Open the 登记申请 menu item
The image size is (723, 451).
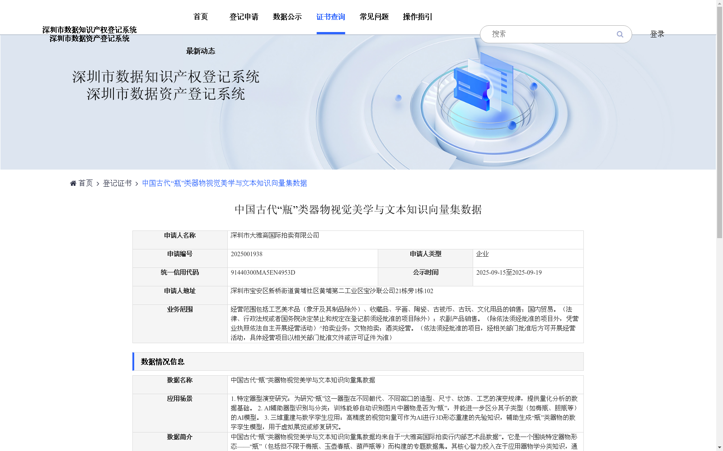coord(244,17)
